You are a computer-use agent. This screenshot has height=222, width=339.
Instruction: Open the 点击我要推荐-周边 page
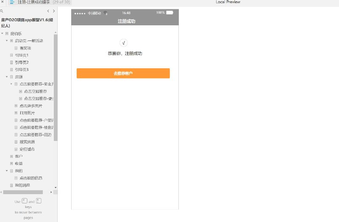tap(36, 135)
